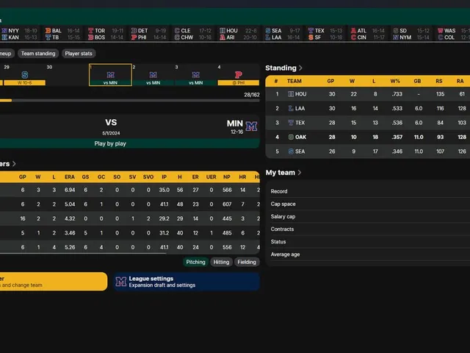Click TEX logo in scores ticker
Screen dimensions: 470x353
311,31
